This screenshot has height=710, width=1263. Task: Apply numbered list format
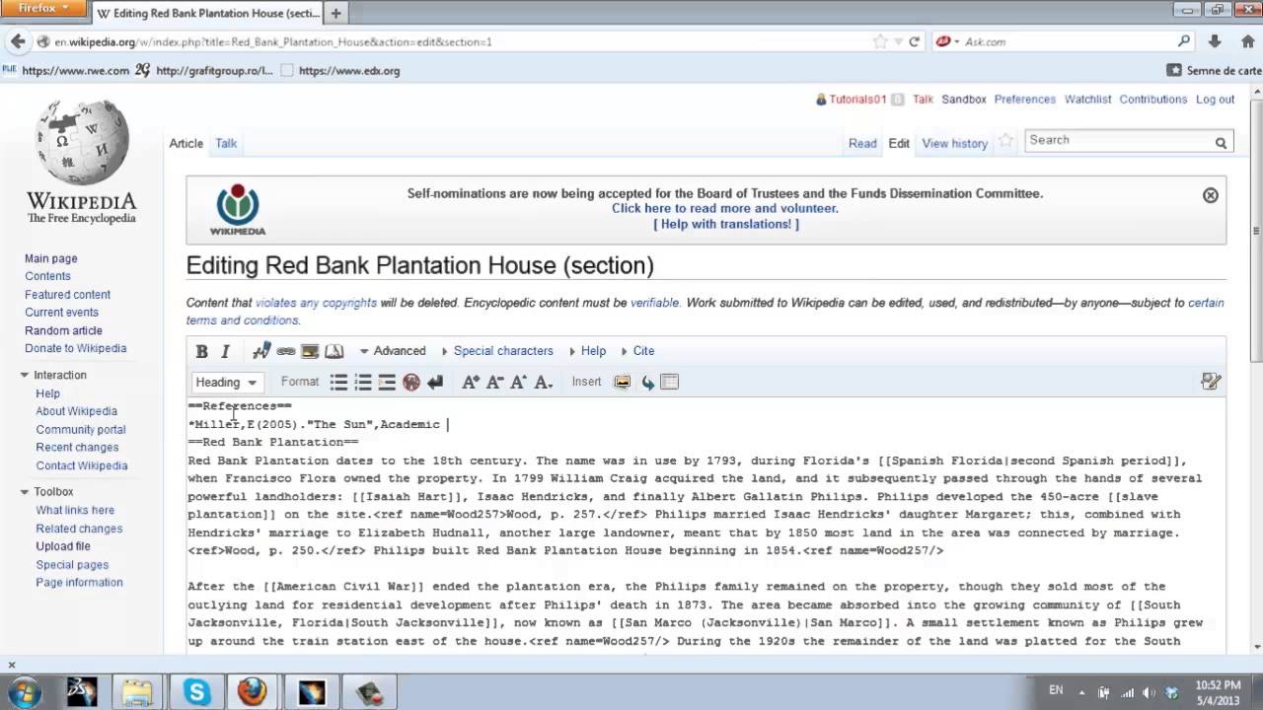click(363, 383)
